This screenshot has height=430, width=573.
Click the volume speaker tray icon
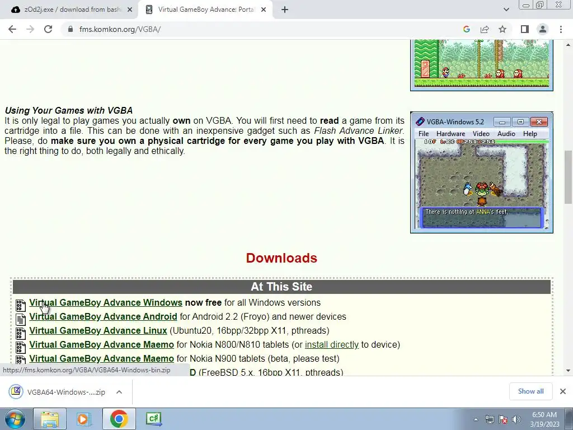click(516, 419)
